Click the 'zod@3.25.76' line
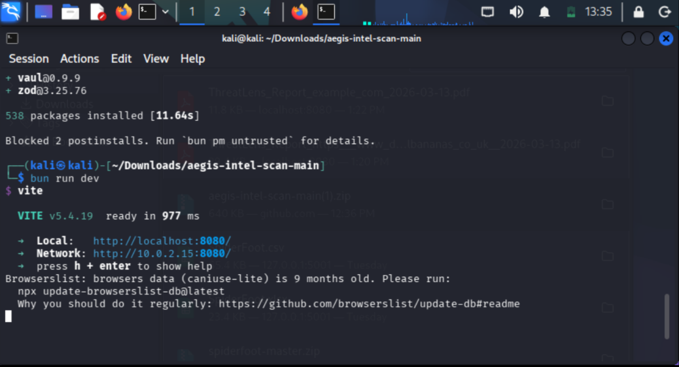 tap(52, 91)
